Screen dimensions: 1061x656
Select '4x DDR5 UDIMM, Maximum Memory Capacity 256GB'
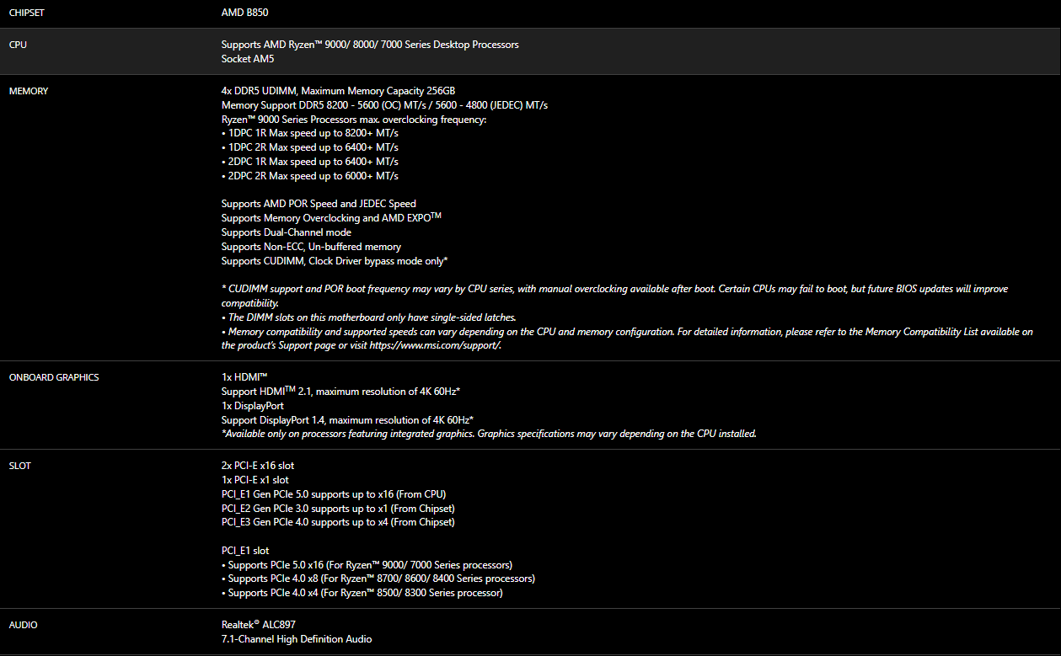pos(339,91)
